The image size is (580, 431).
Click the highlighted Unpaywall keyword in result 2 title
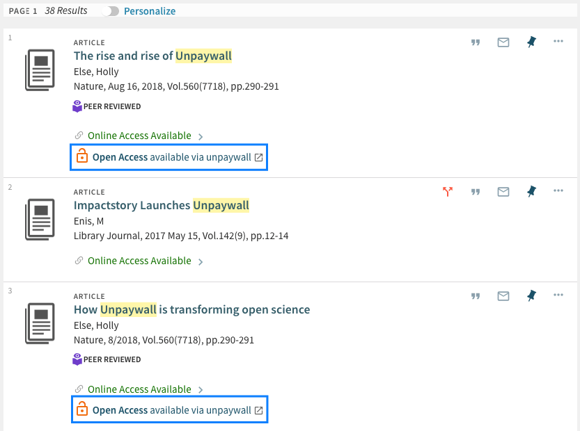pos(226,205)
